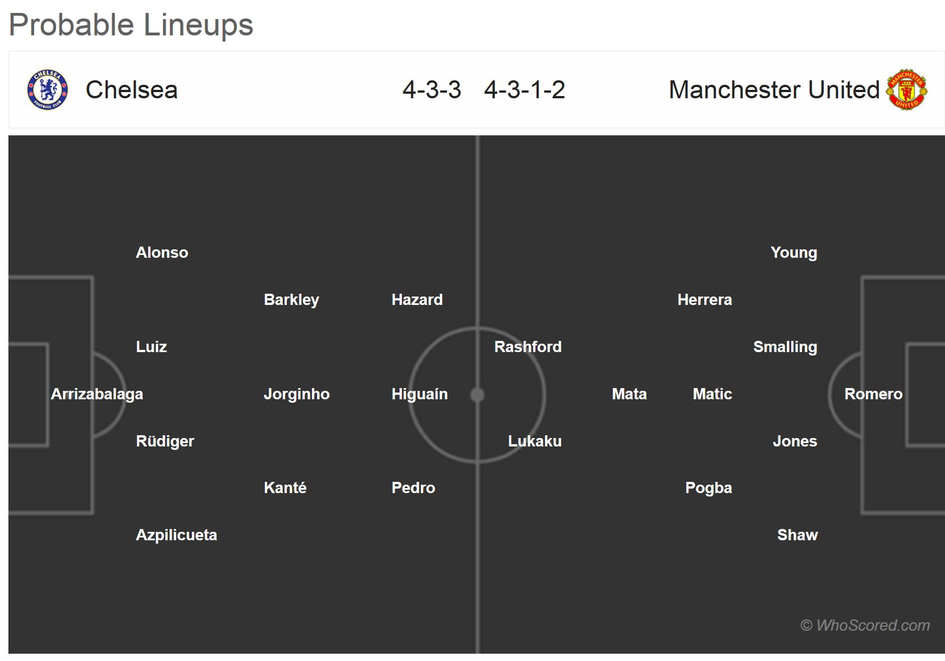
Task: Select goalkeeper Romero on the pitch
Action: click(x=873, y=394)
